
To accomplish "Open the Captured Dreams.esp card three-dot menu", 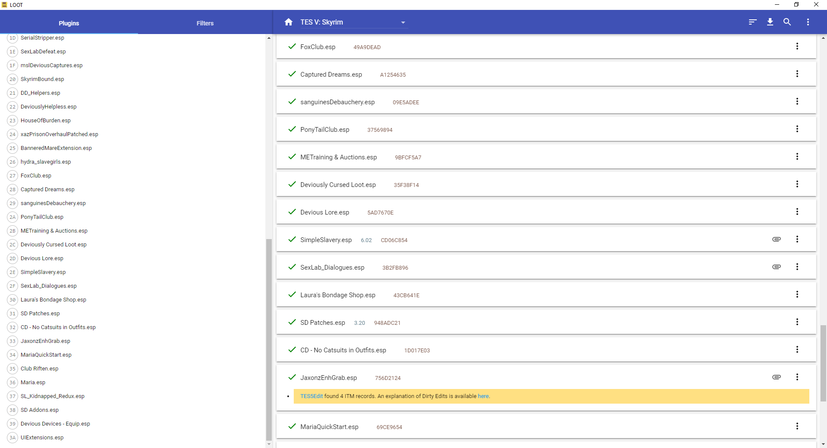I will tap(797, 74).
